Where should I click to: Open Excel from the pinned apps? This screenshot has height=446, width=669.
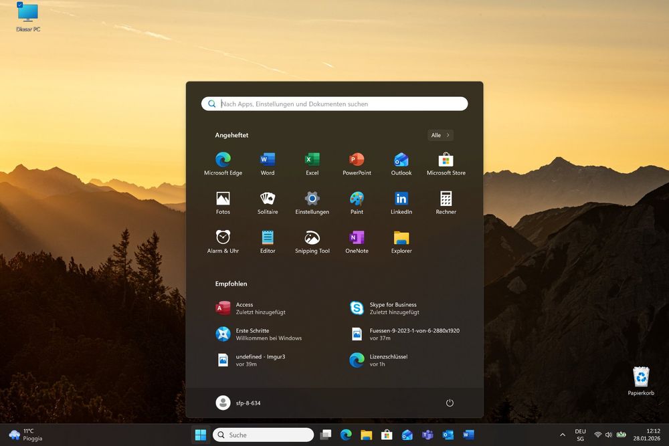[312, 159]
